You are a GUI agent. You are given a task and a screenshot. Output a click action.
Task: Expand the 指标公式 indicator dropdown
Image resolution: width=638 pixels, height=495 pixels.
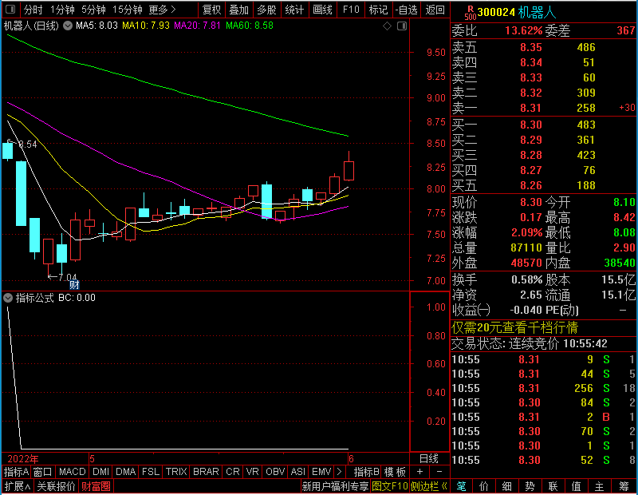8,298
